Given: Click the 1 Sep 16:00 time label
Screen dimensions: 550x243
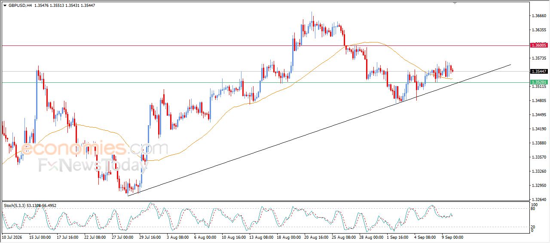Looking at the screenshot, I should click(x=398, y=237).
